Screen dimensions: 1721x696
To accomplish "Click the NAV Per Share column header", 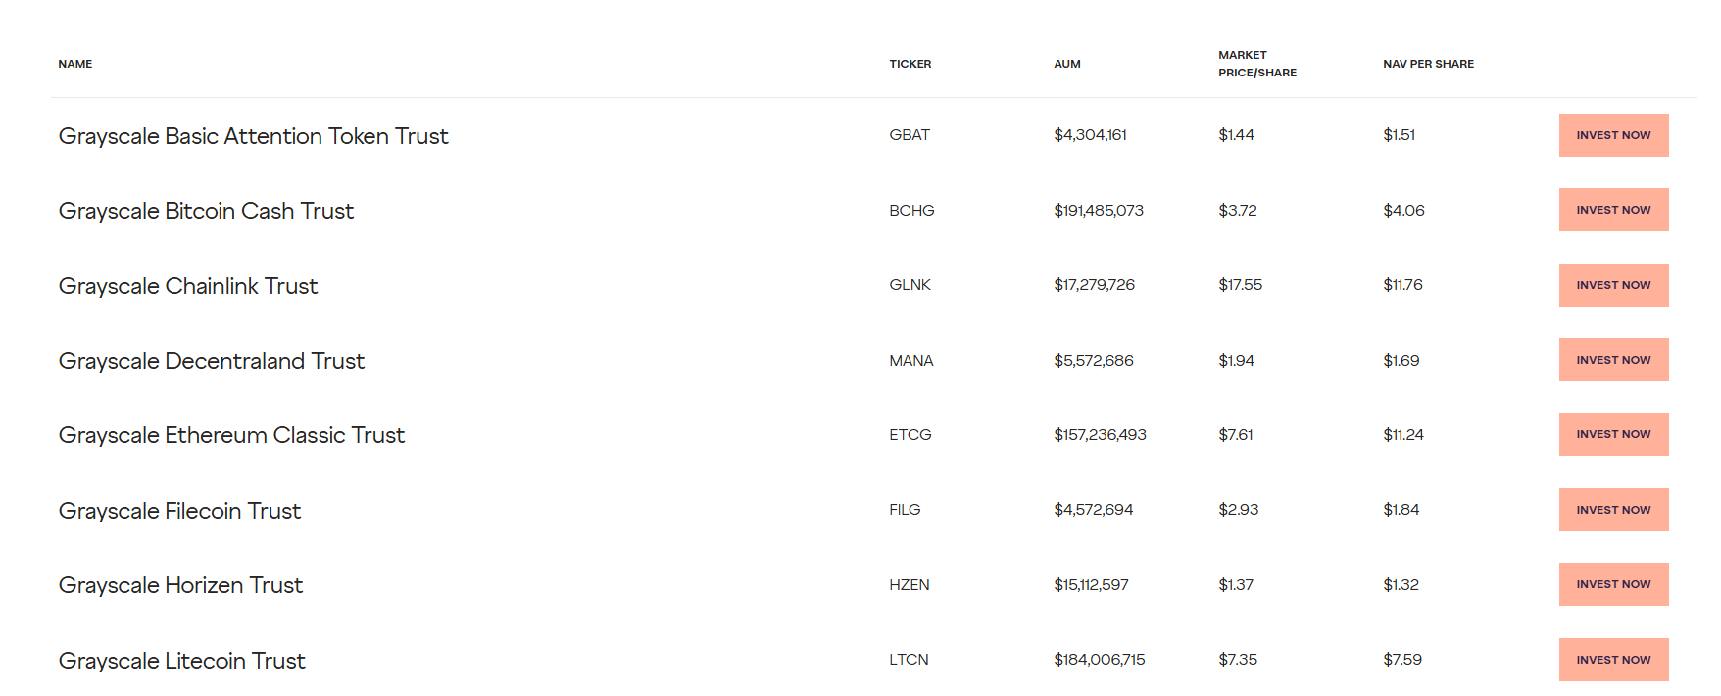I will pos(1428,64).
